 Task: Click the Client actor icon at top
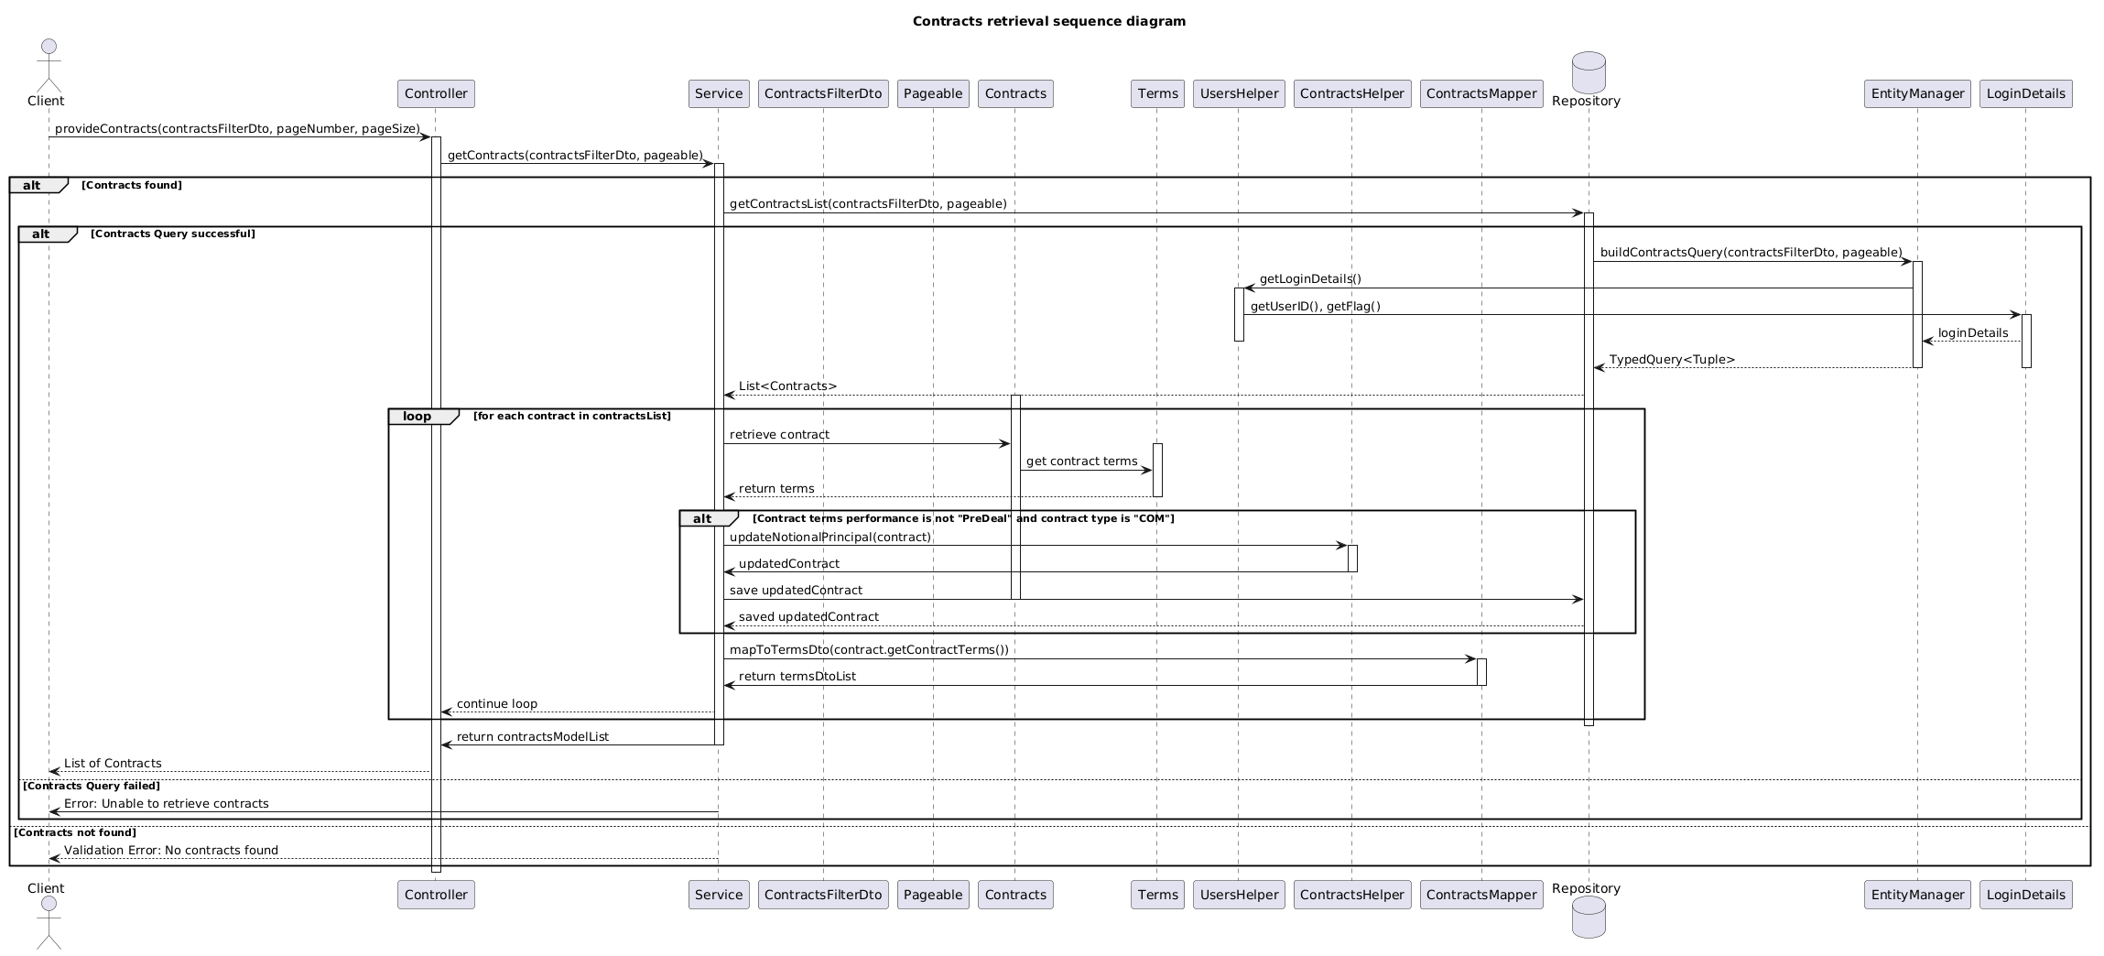tap(48, 64)
